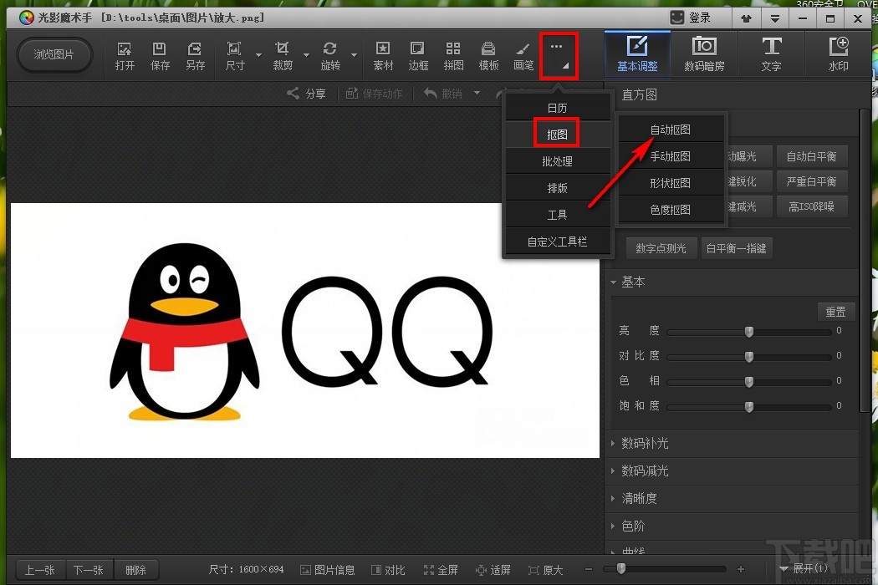Open the skin shirt icon in title bar
Screen dimensions: 878x585
(746, 18)
